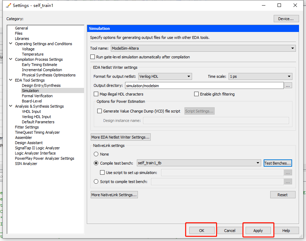Select Compile test bench radio option

point(96,163)
